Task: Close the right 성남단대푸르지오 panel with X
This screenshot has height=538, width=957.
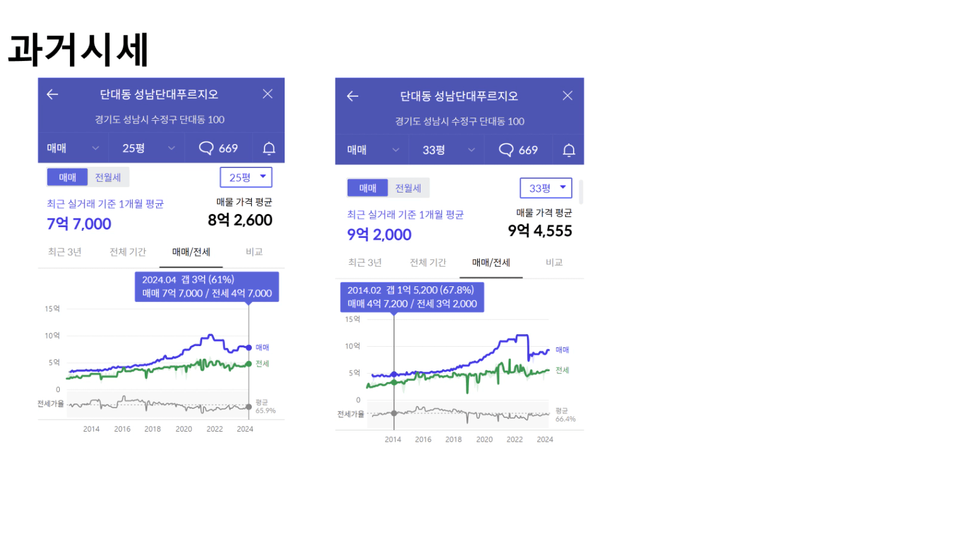Action: click(567, 96)
